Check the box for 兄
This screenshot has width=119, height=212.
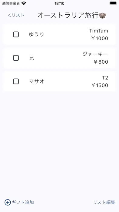(x=16, y=58)
